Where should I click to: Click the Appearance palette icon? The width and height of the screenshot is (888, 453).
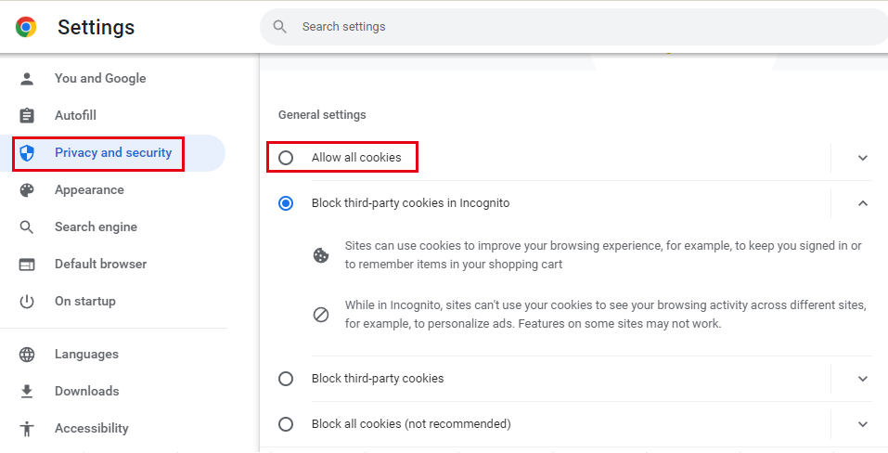tap(27, 189)
